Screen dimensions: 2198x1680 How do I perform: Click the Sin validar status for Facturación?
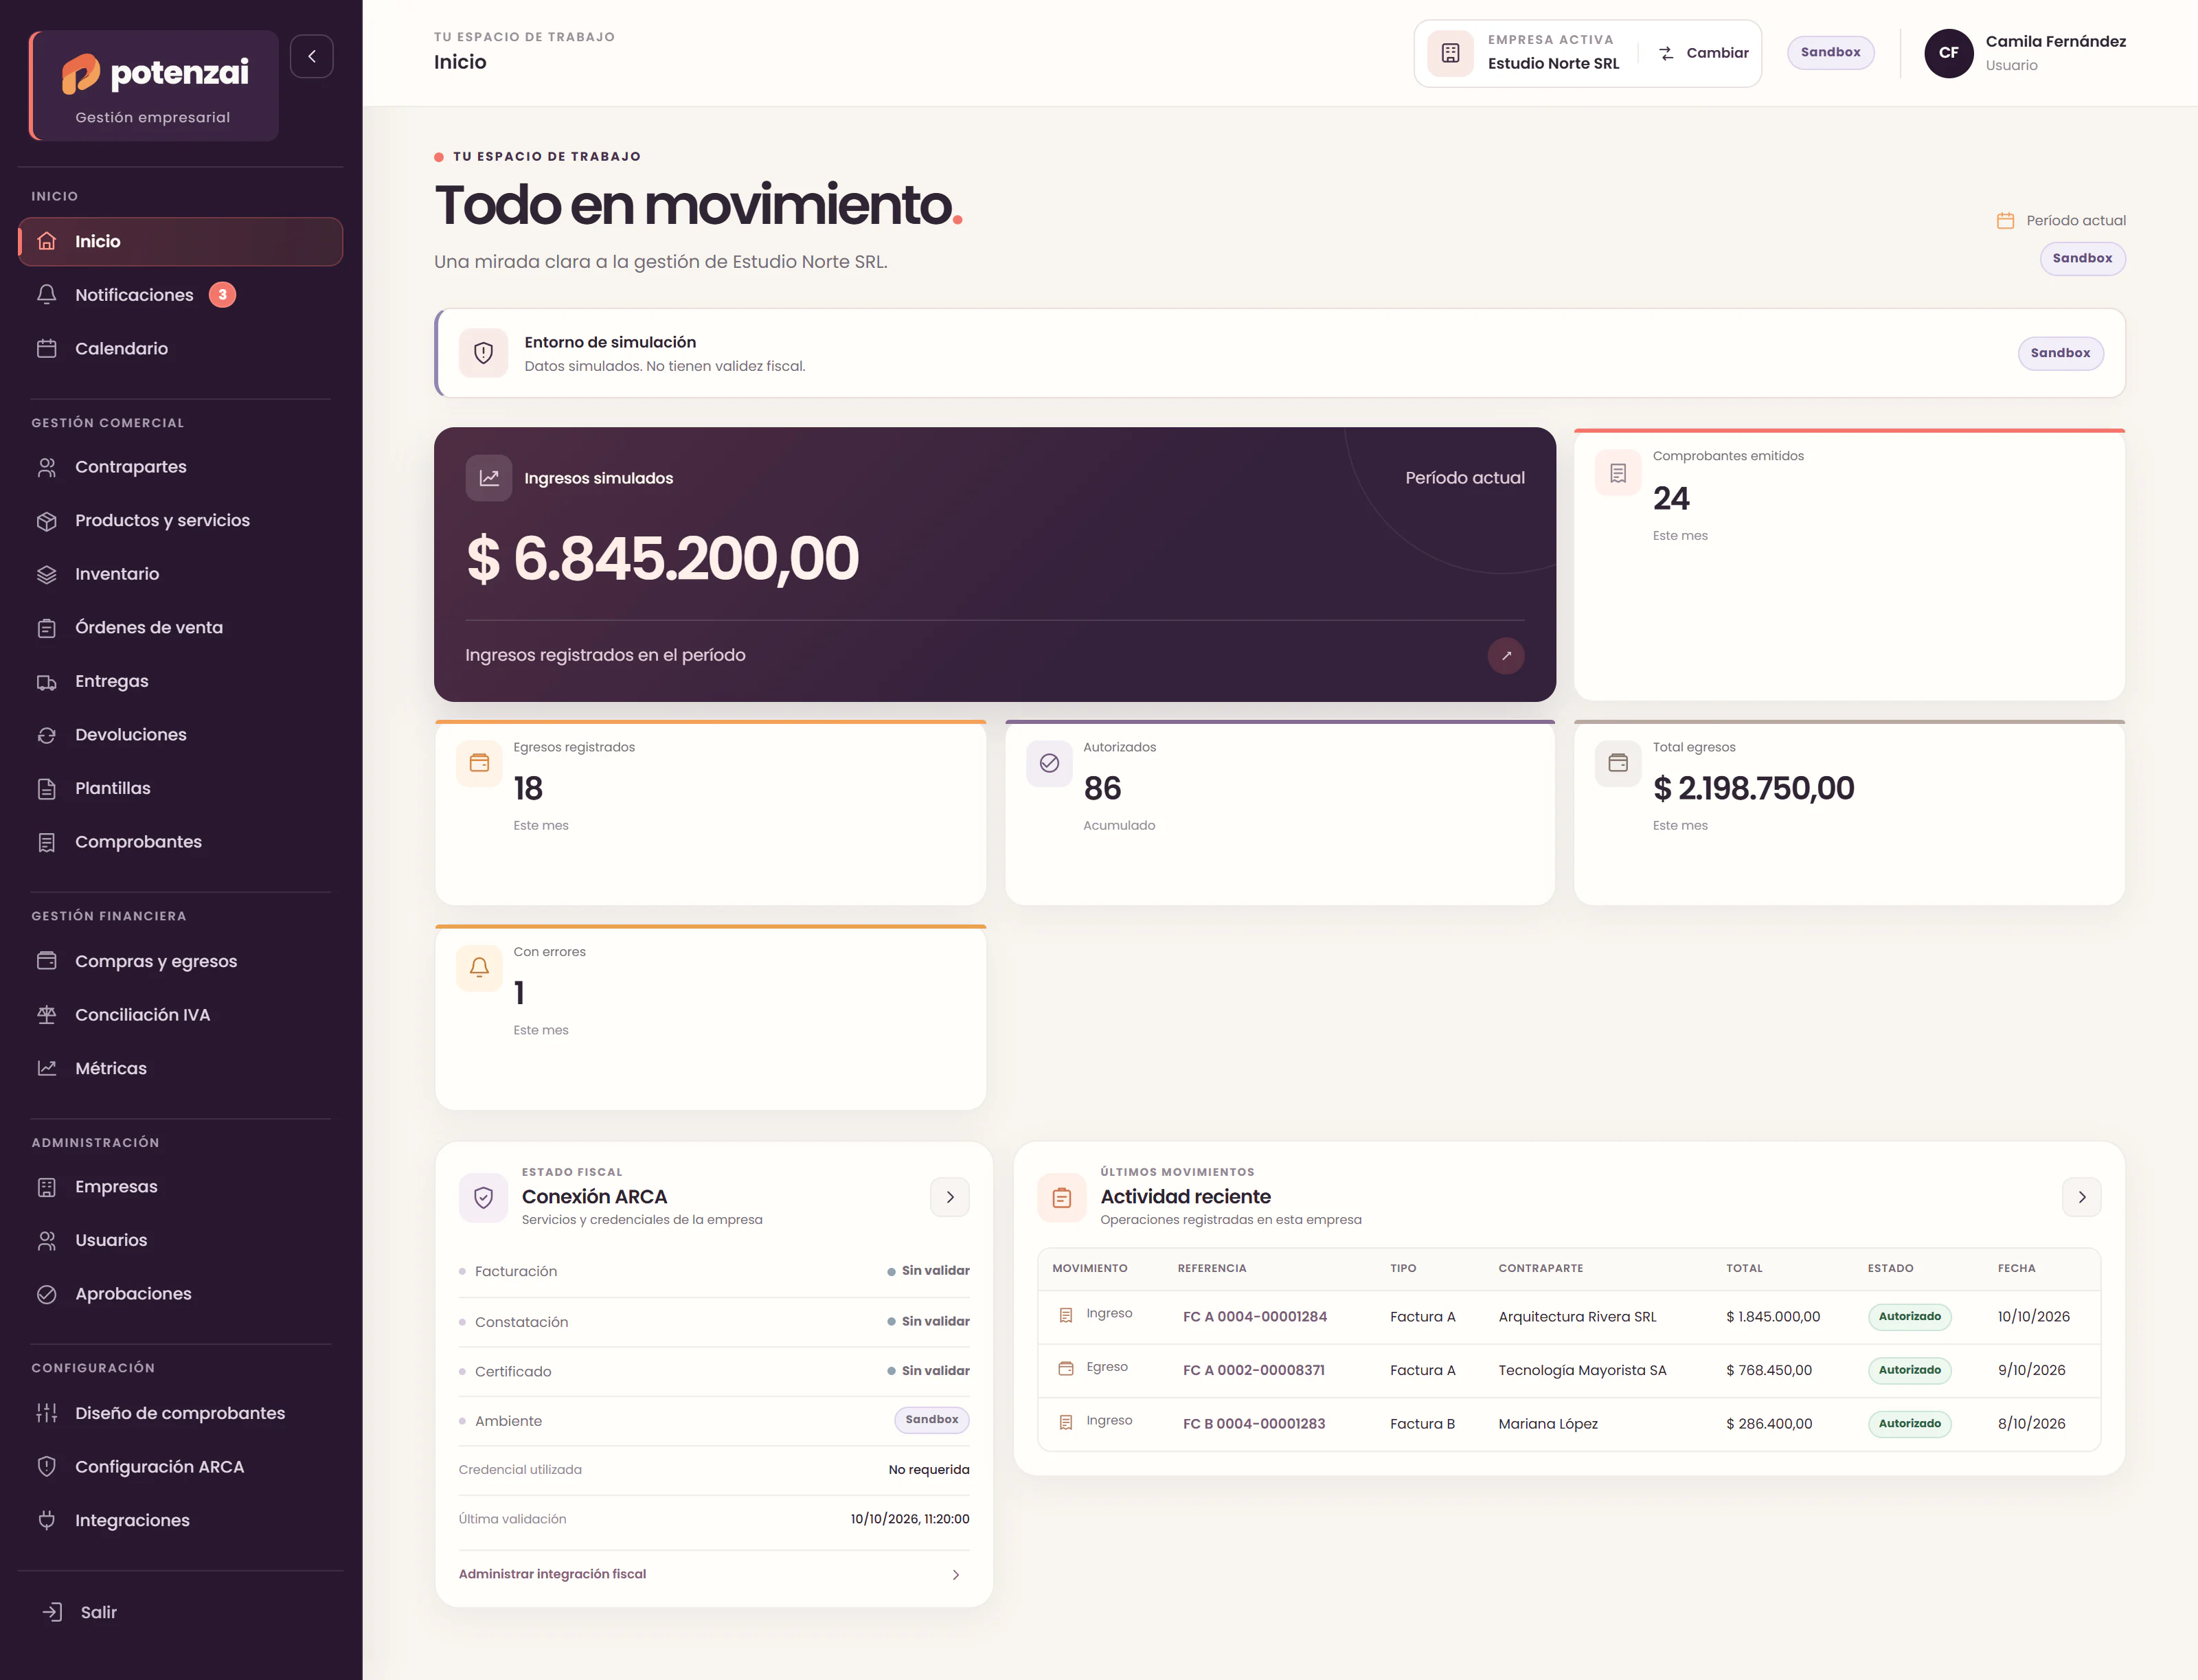pos(928,1271)
